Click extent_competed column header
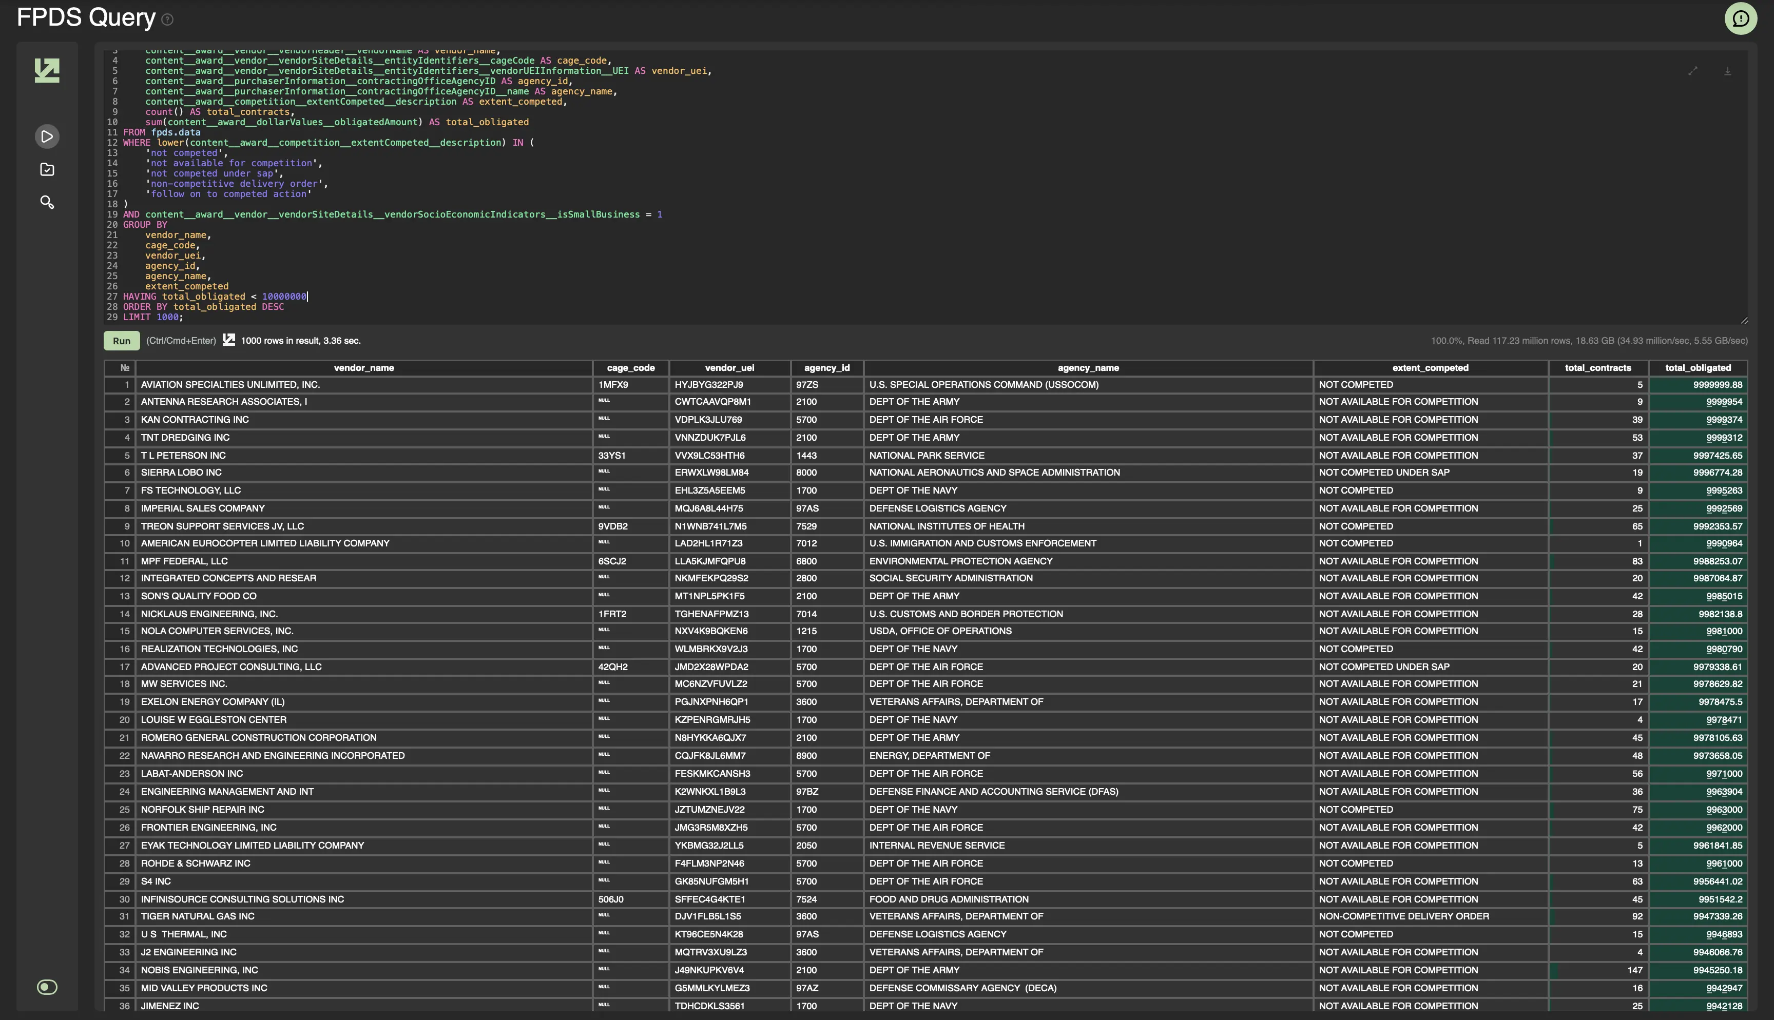1774x1020 pixels. click(1430, 368)
